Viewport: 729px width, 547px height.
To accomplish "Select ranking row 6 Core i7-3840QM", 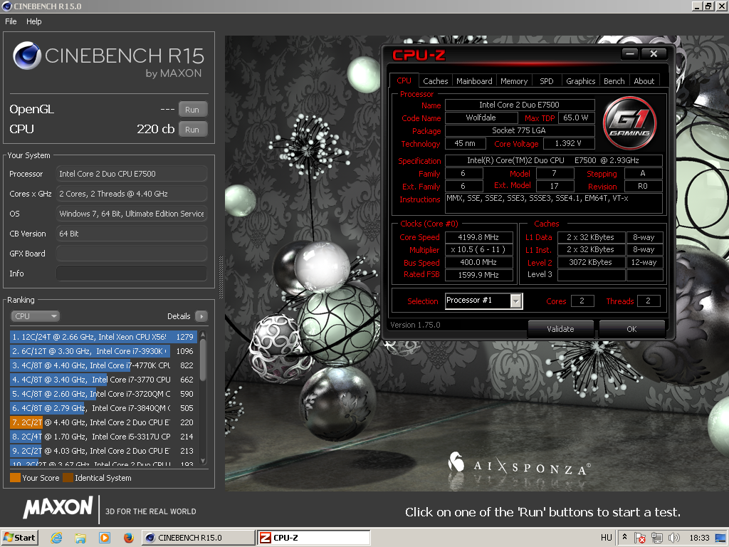I will pyautogui.click(x=103, y=408).
